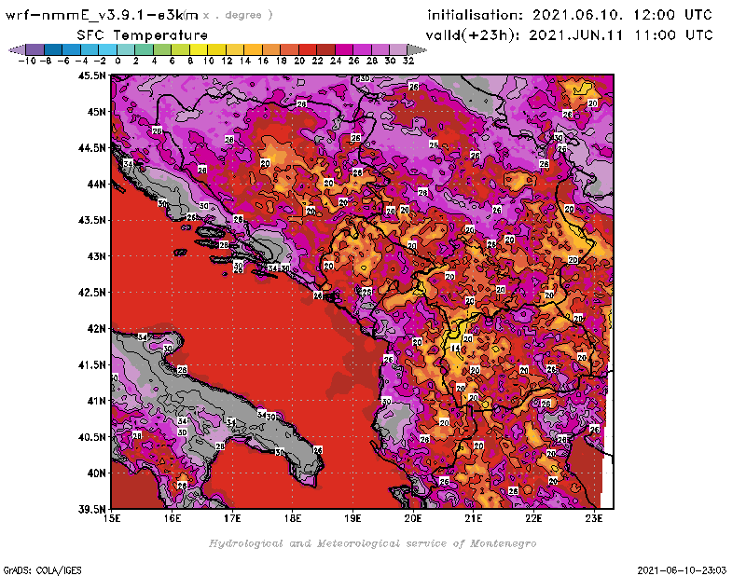The width and height of the screenshot is (746, 576).
Task: Click Hydrological and Meteorological service of Montenegro caption
Action: click(372, 543)
